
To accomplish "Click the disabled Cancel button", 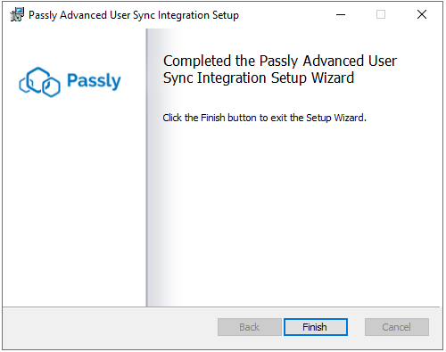I will [397, 327].
